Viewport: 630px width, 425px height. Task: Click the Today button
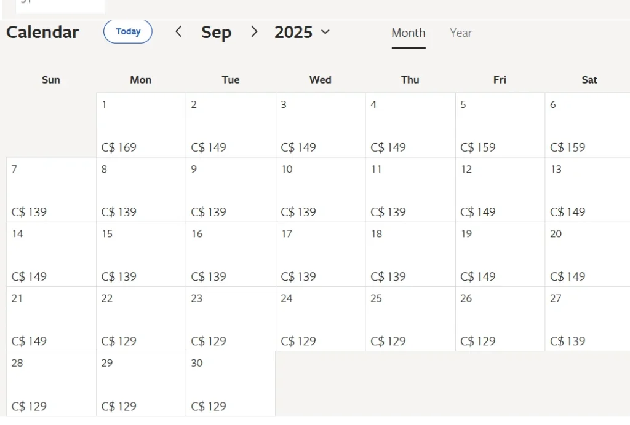(128, 32)
